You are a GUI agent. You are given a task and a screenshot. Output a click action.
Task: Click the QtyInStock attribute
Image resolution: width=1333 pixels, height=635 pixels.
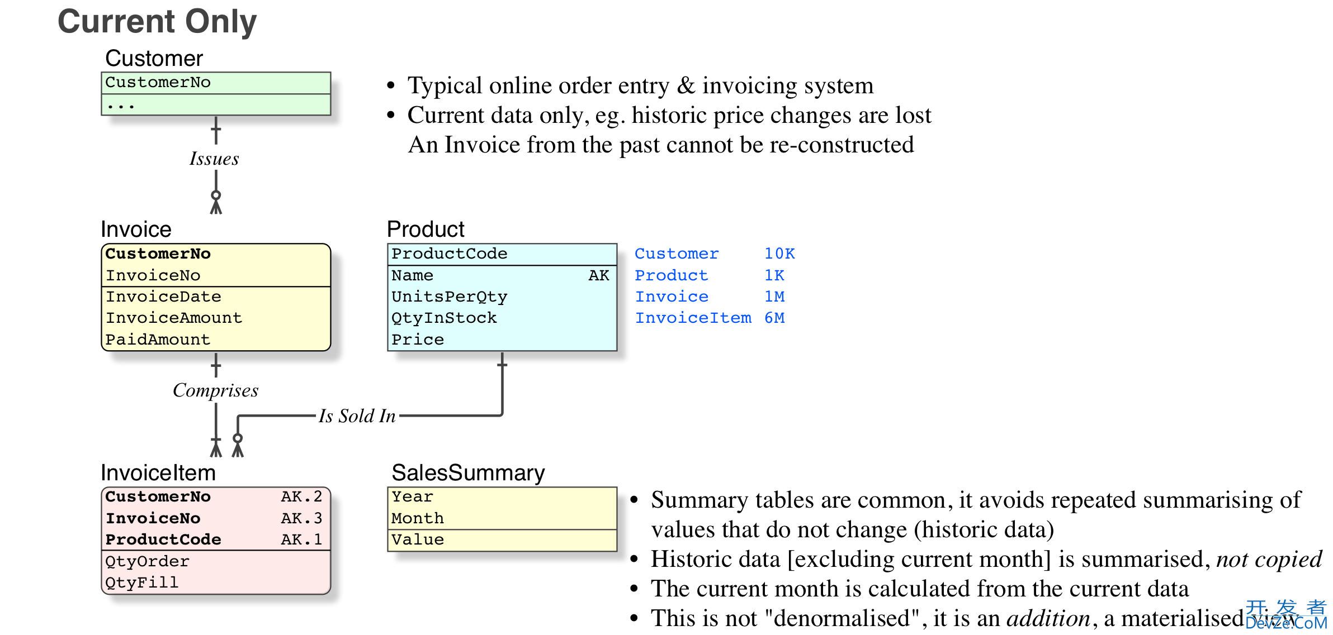445,318
